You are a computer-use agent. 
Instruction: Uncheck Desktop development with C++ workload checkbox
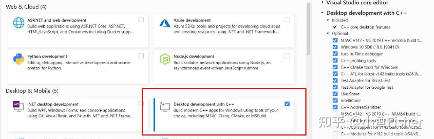[x=287, y=104]
